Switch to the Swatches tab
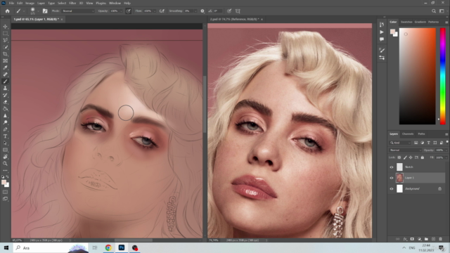 tap(406, 22)
